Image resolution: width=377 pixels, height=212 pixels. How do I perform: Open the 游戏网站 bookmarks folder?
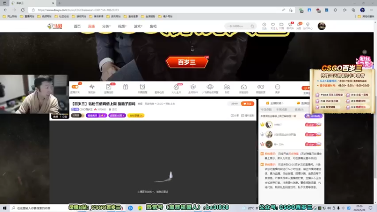[x=79, y=16]
